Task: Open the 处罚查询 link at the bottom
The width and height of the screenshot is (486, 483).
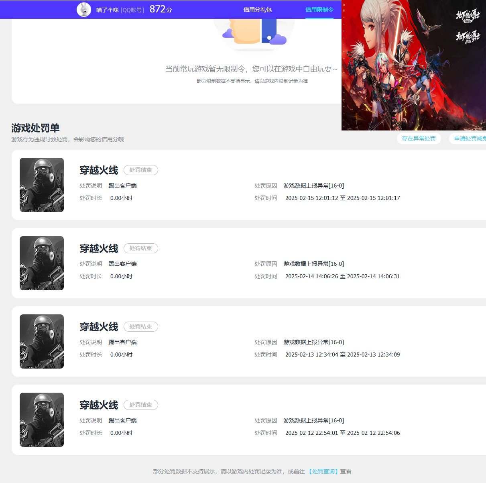Action: point(324,471)
